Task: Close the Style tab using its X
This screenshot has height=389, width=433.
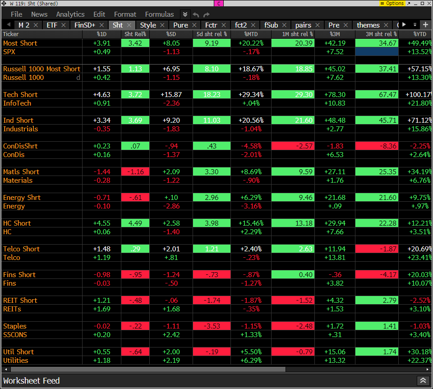Action: 162,25
